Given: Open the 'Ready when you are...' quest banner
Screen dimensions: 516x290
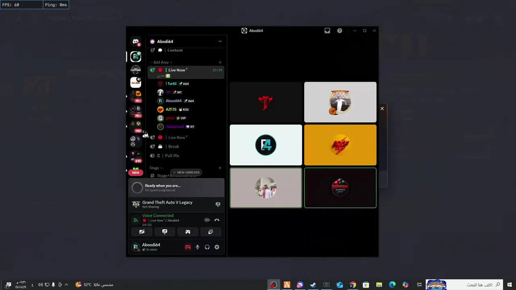Looking at the screenshot, I should (177, 188).
